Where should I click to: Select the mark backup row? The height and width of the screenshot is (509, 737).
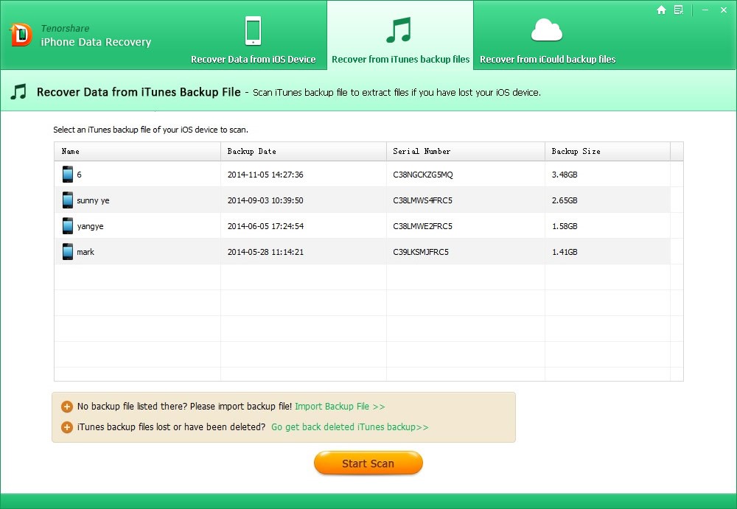[362, 252]
